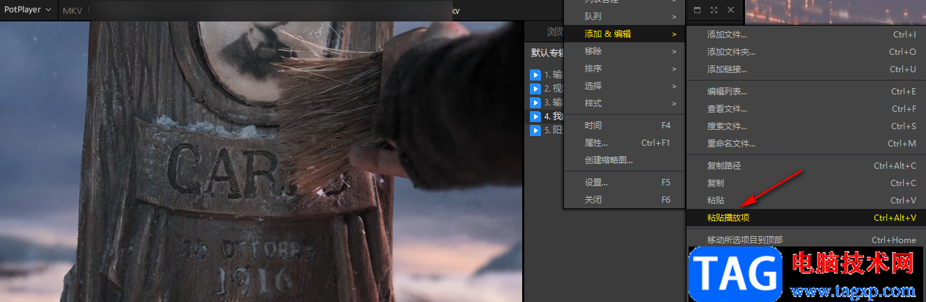The height and width of the screenshot is (302, 926).
Task: Toggle fullscreen with the expand arrows icon
Action: pyautogui.click(x=714, y=10)
